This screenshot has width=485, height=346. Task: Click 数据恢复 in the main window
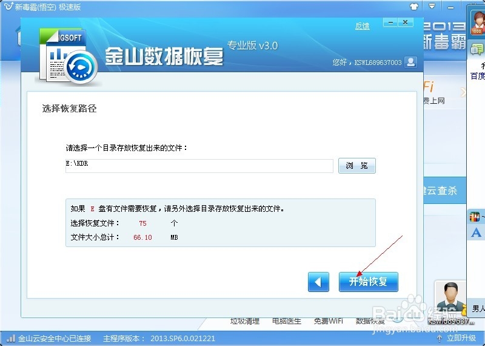pyautogui.click(x=370, y=321)
